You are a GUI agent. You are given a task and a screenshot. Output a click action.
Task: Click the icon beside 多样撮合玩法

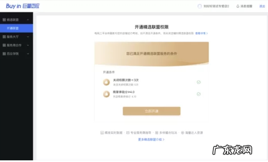tap(157, 133)
